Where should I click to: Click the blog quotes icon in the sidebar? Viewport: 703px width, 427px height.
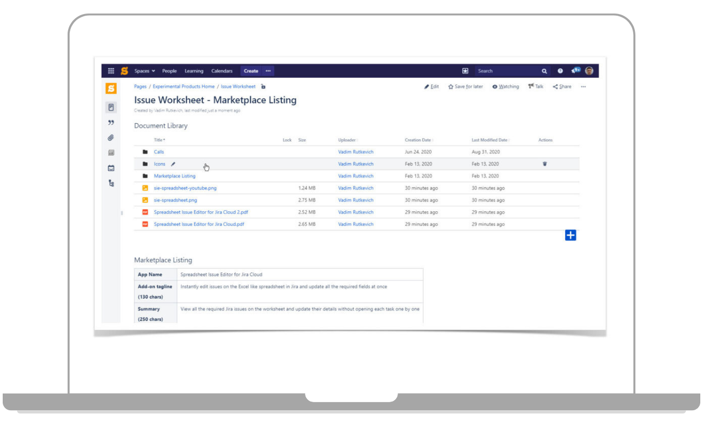pyautogui.click(x=111, y=123)
